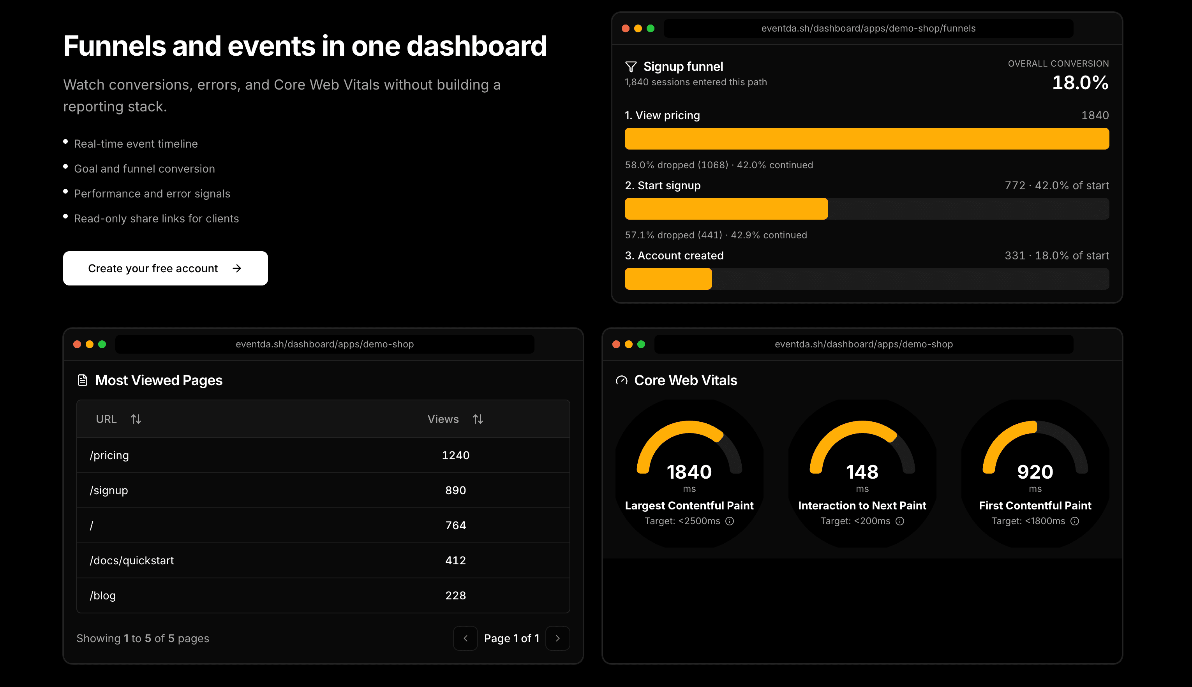The height and width of the screenshot is (687, 1192).
Task: Click '2. Start signup' step label
Action: [x=663, y=185]
